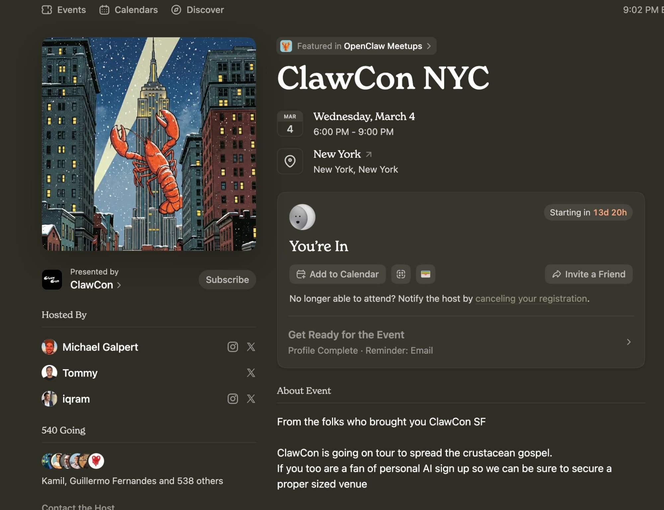This screenshot has height=510, width=664.
Task: Expand Get Ready for the Event section
Action: [x=628, y=342]
